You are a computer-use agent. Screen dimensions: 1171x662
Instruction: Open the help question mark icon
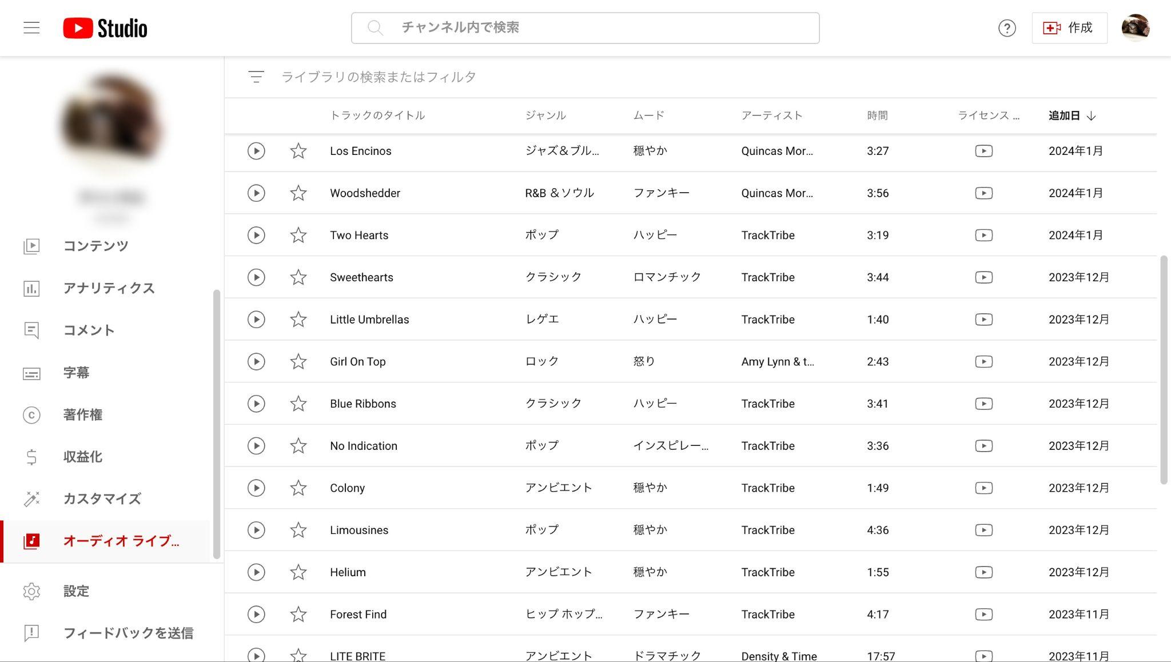[1007, 28]
